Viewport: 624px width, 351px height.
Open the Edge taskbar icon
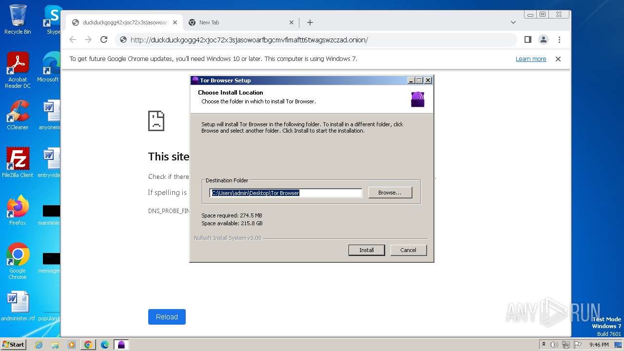(104, 345)
